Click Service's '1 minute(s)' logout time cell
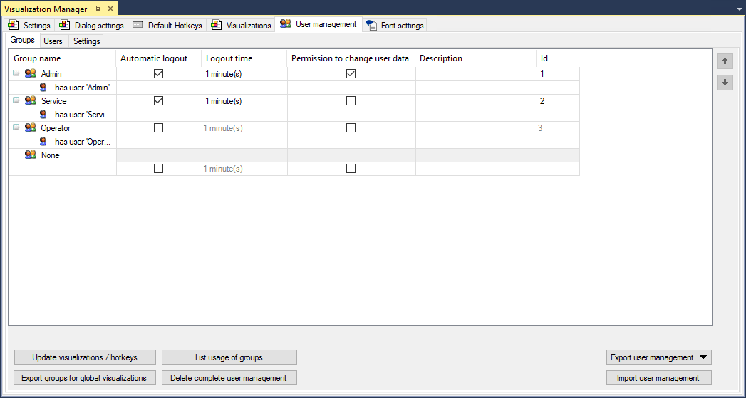 coord(244,101)
